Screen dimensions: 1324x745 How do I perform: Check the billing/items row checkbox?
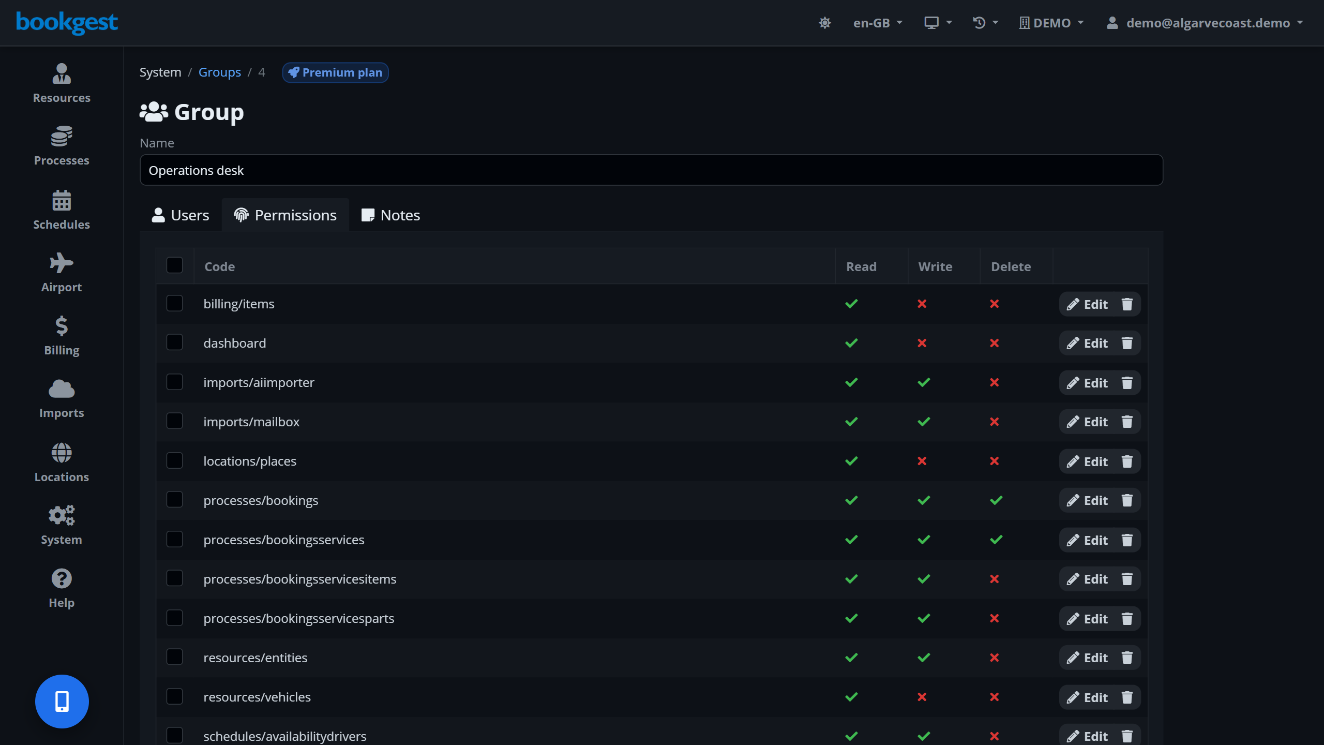pos(175,303)
